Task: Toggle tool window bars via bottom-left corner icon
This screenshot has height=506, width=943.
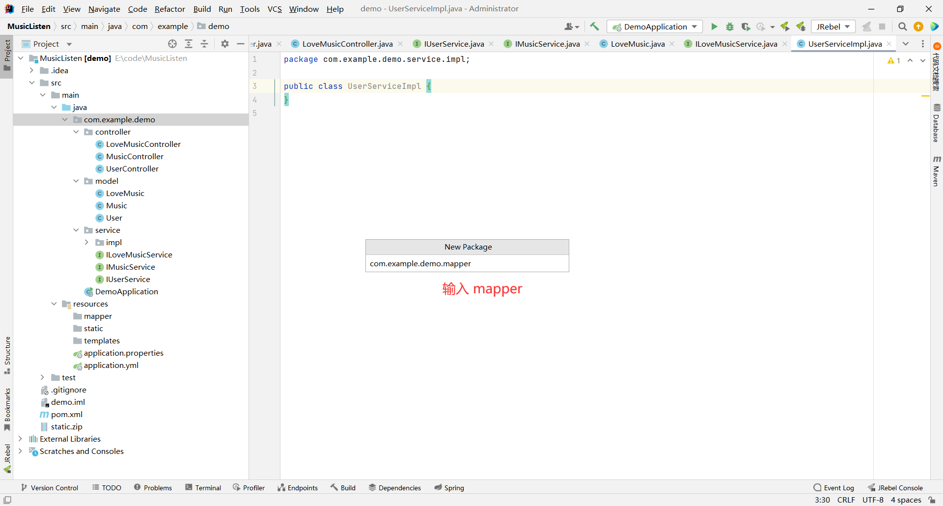Action: (7, 500)
